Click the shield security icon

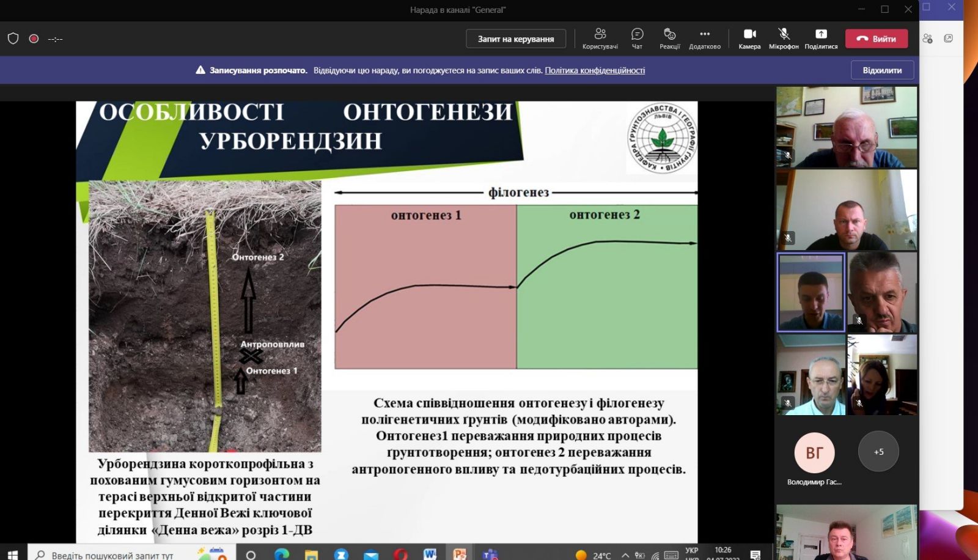(13, 39)
